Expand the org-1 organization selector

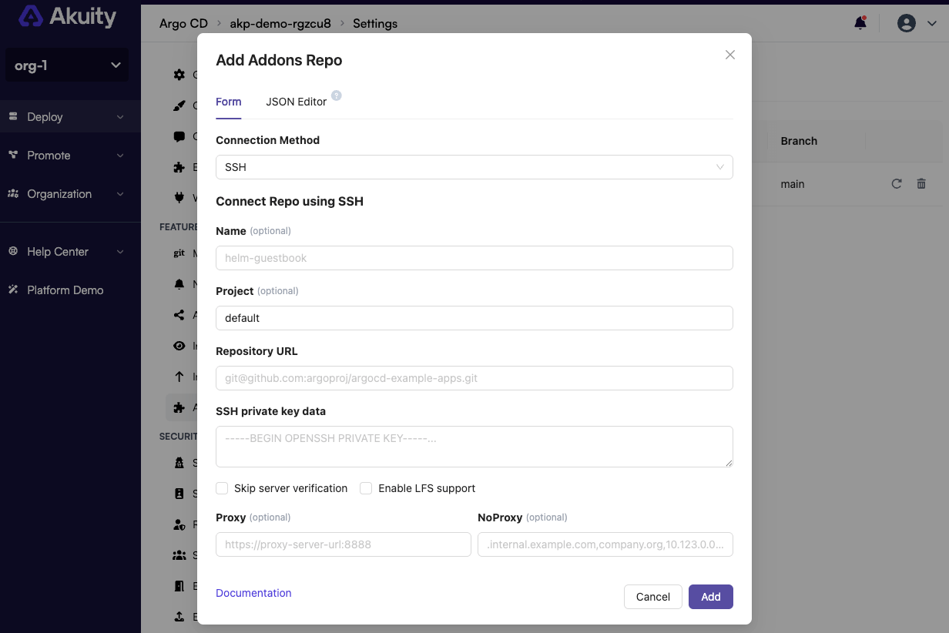pos(66,65)
